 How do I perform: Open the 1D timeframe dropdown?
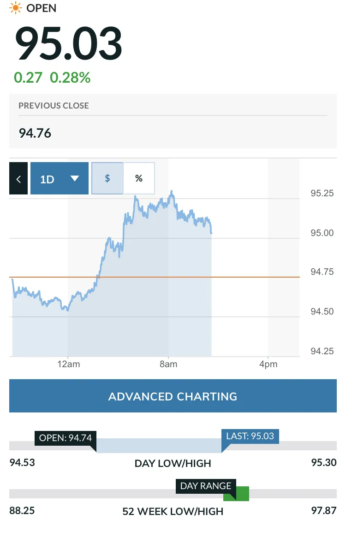tap(60, 178)
